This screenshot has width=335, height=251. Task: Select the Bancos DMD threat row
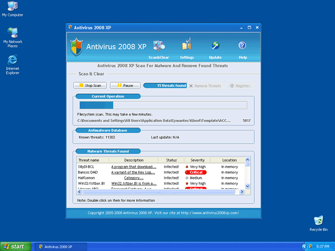point(88,172)
